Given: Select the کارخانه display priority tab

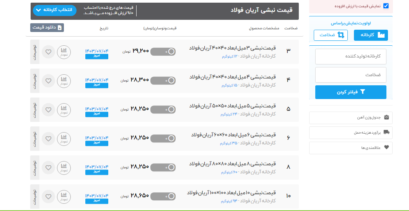Looking at the screenshot, I should click(371, 35).
